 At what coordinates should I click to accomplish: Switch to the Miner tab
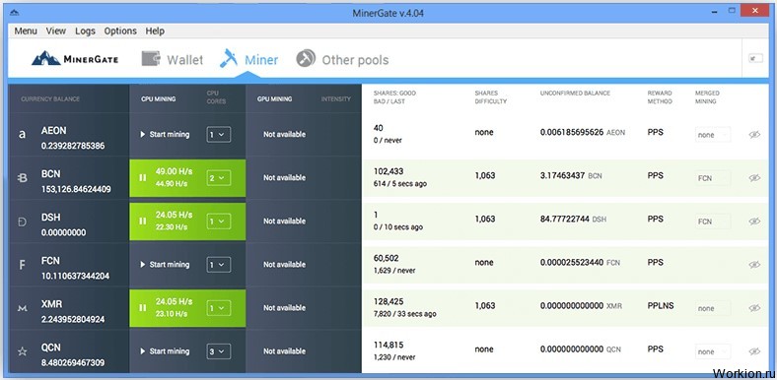point(248,59)
